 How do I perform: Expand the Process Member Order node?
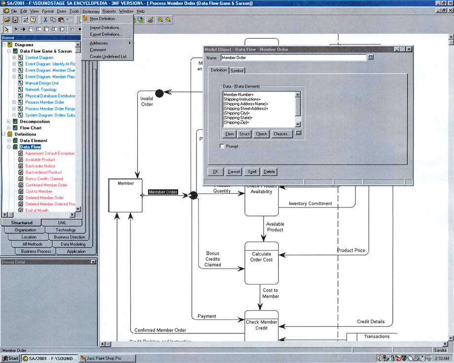click(14, 102)
